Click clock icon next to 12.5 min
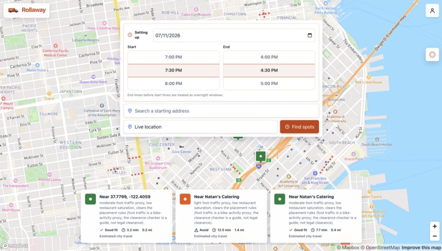This screenshot has height=251, width=442. pos(214,230)
